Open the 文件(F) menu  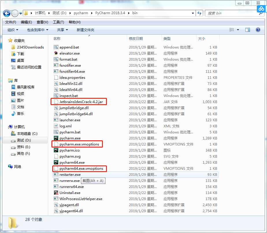(11, 22)
